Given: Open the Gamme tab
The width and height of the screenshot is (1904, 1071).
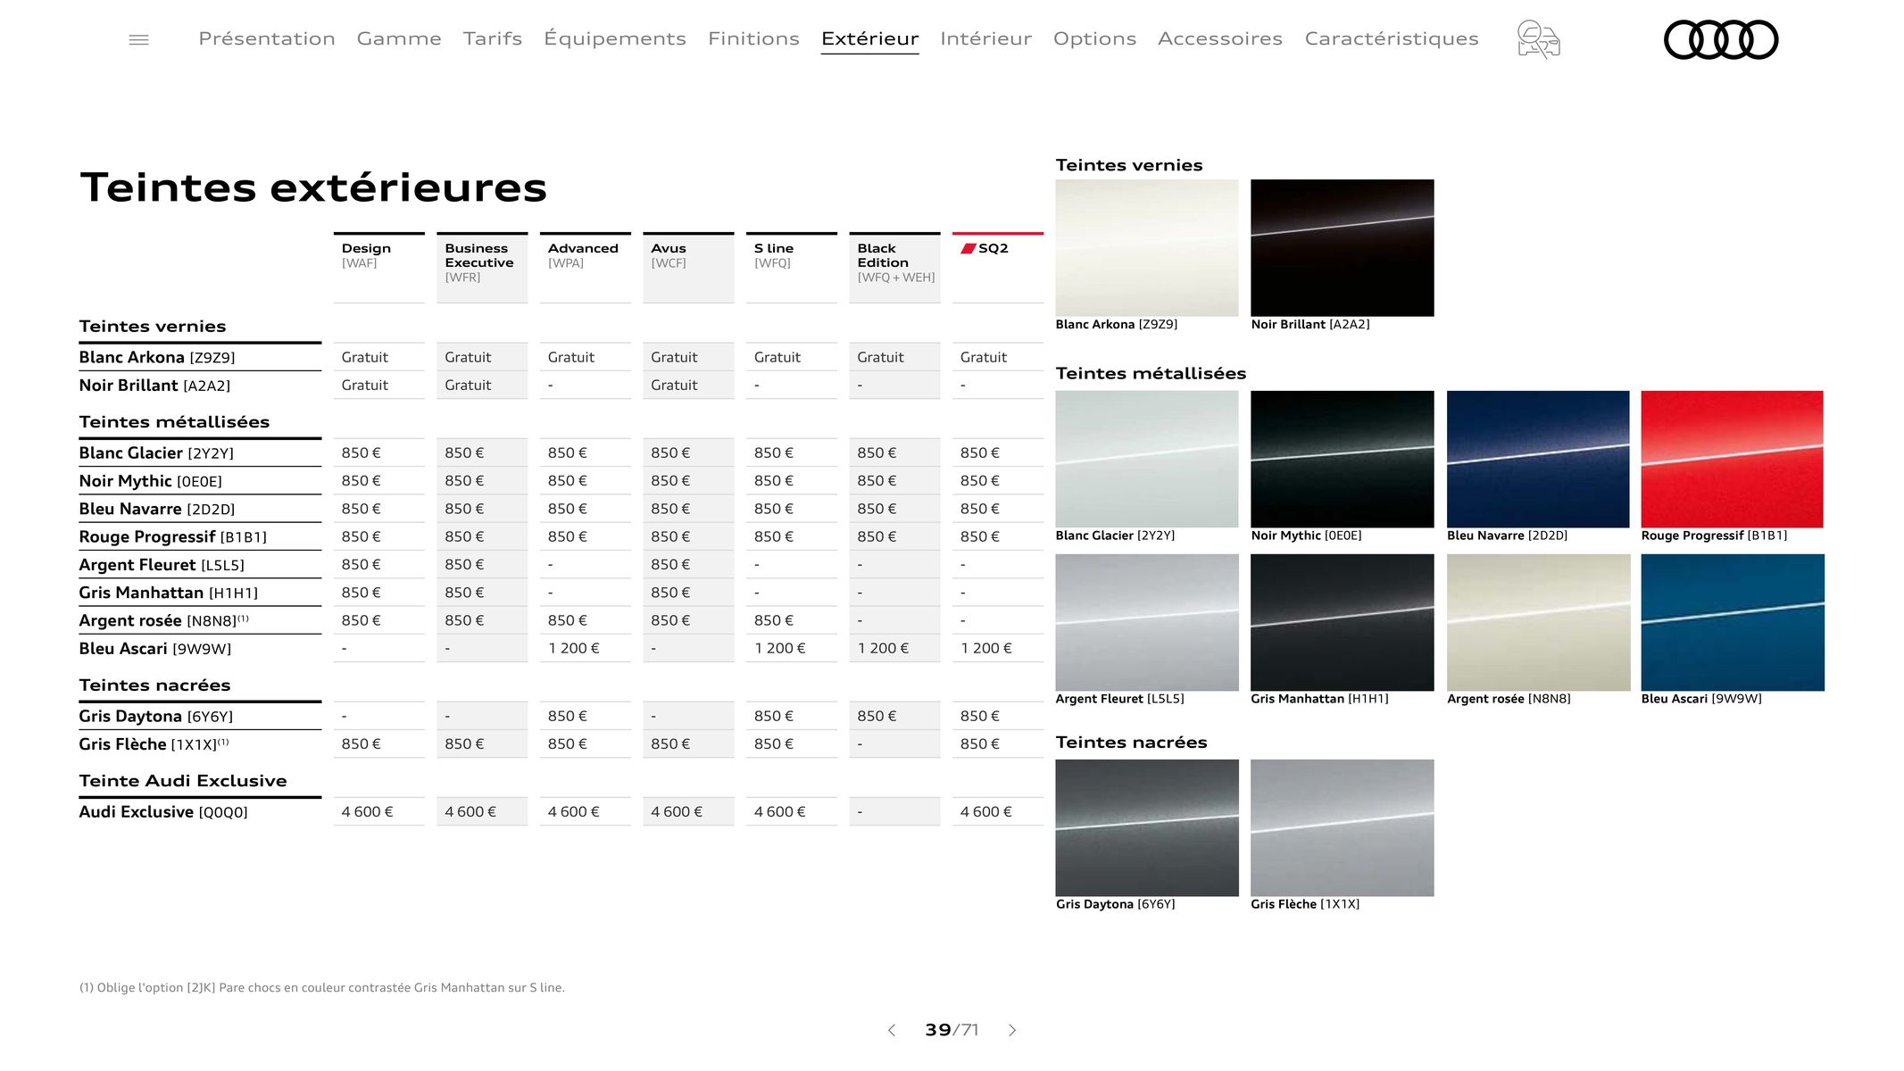Looking at the screenshot, I should (399, 38).
